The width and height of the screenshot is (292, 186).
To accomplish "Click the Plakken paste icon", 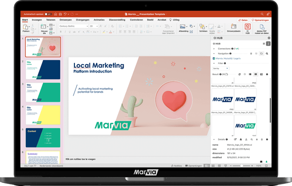I will pos(26,27).
